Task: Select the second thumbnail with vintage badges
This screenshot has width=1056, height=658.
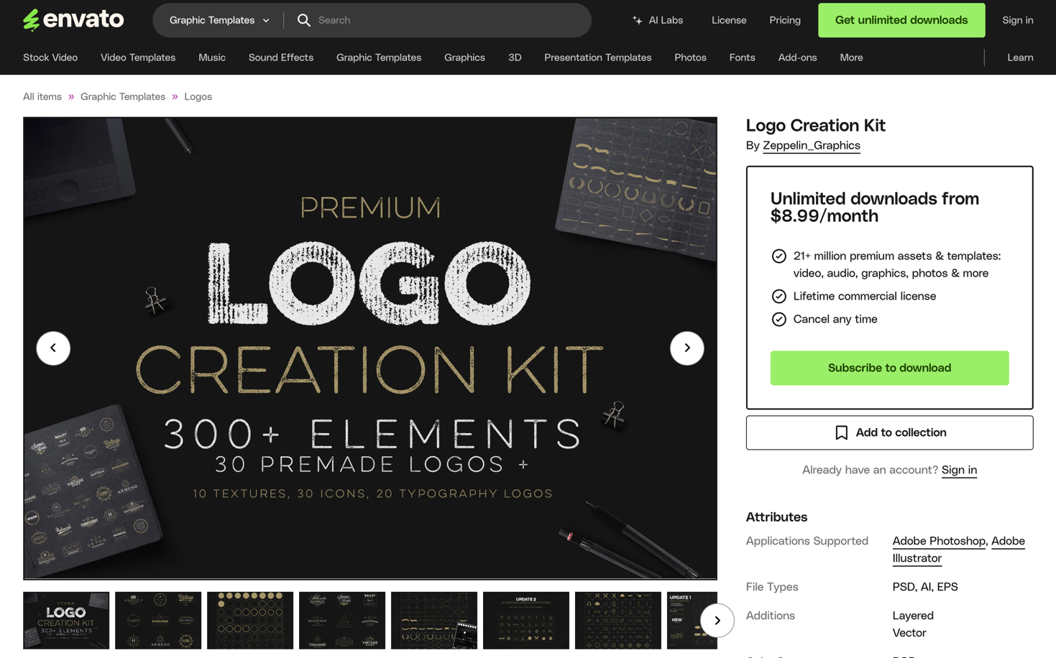Action: coord(158,620)
